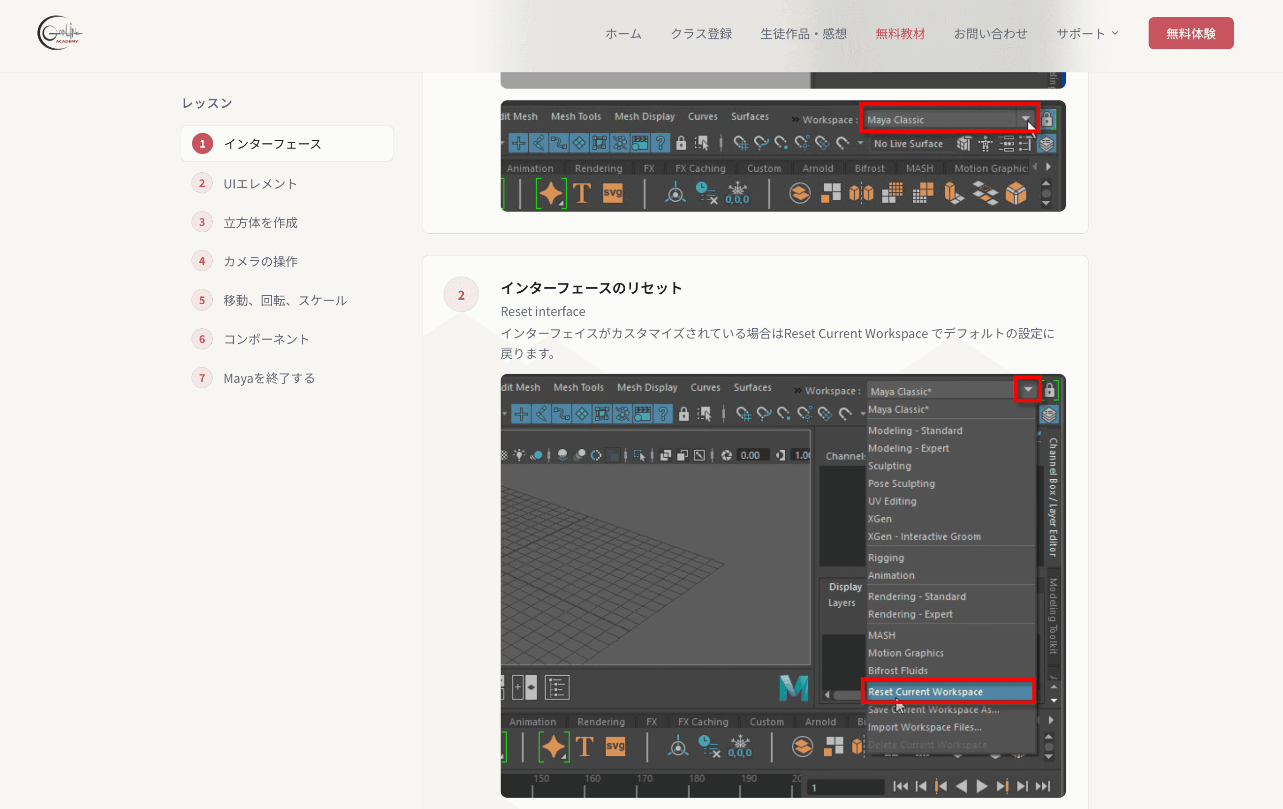Click the snap to grid magnet icon
This screenshot has height=809, width=1283.
pos(741,143)
